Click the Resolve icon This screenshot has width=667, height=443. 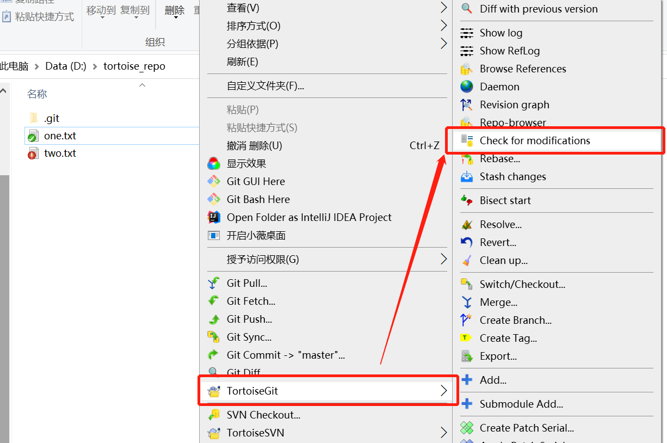(467, 225)
